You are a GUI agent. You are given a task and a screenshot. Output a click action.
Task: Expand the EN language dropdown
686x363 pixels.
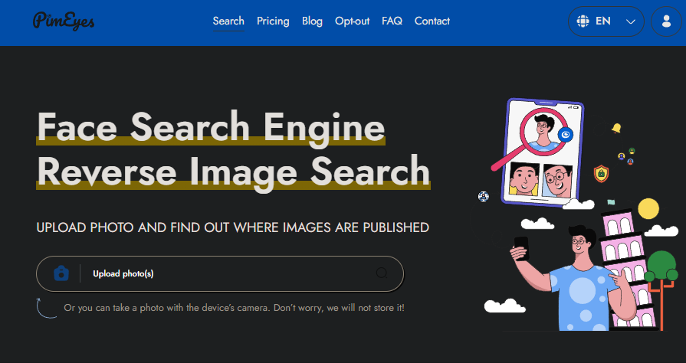(606, 21)
